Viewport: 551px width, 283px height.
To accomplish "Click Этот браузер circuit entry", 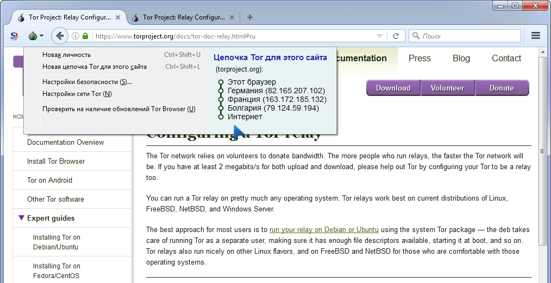I will (252, 82).
